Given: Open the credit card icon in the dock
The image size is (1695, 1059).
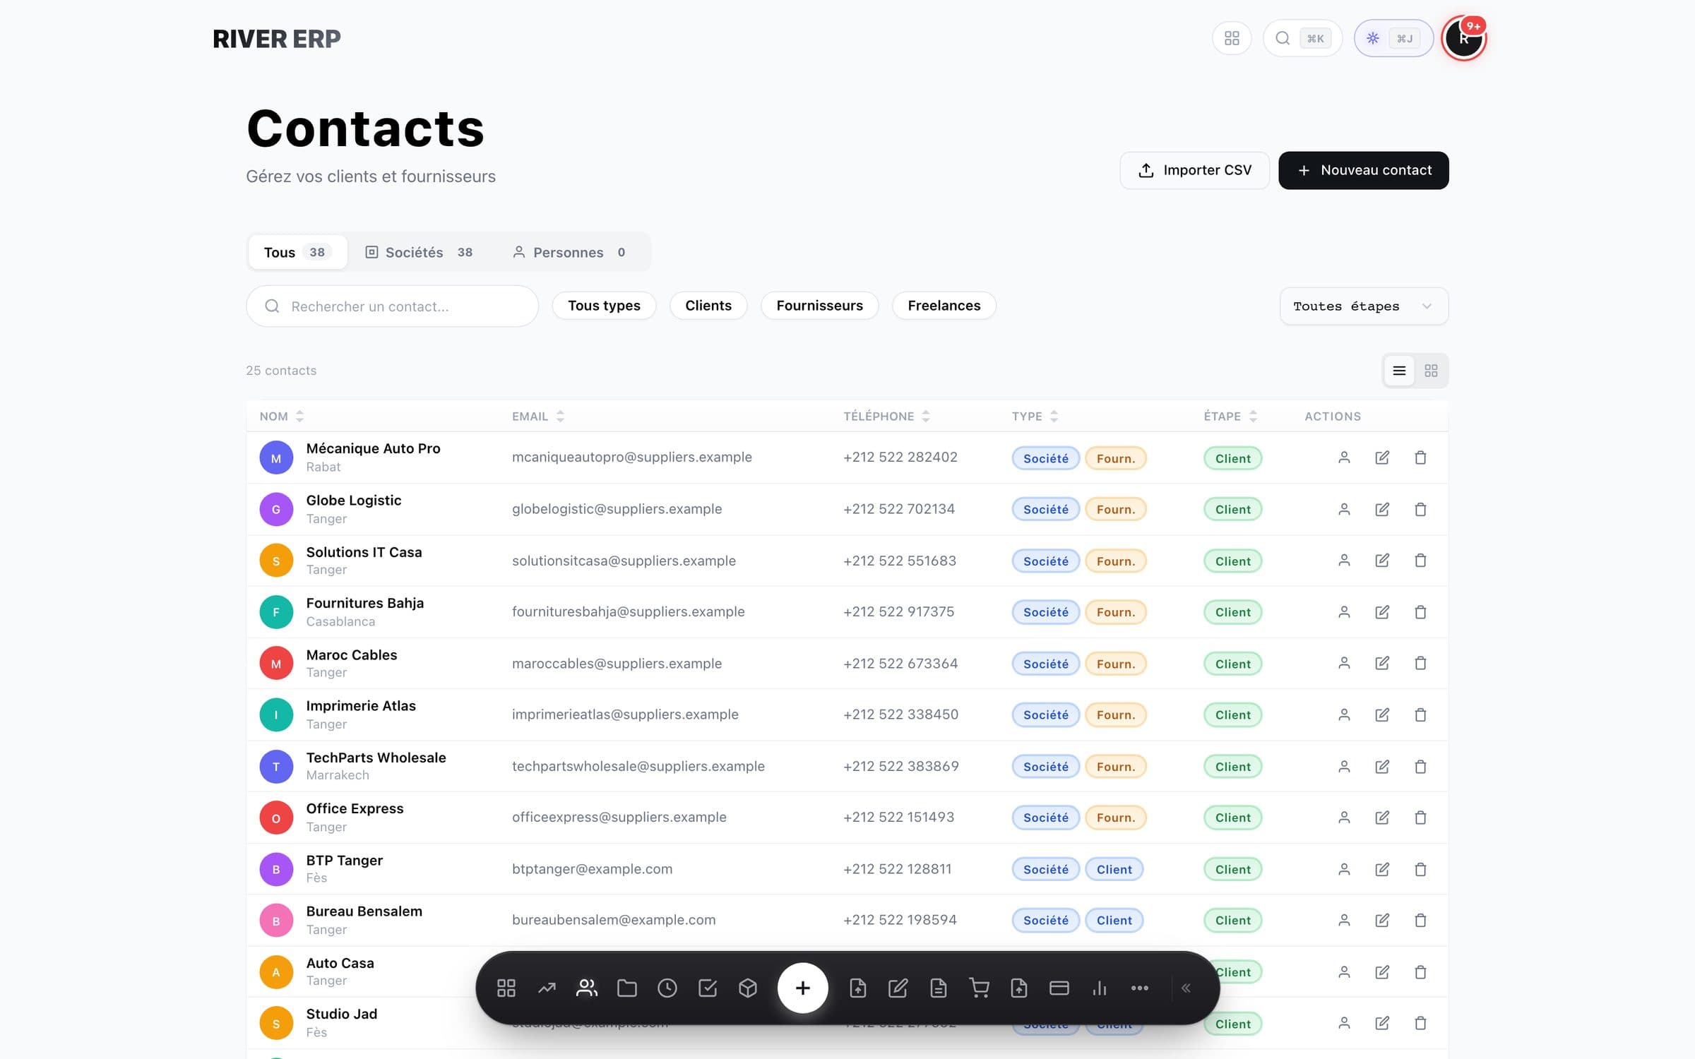Looking at the screenshot, I should [x=1059, y=988].
